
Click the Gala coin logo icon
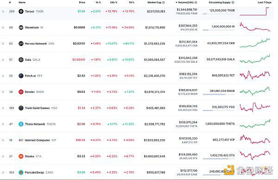click(21, 60)
